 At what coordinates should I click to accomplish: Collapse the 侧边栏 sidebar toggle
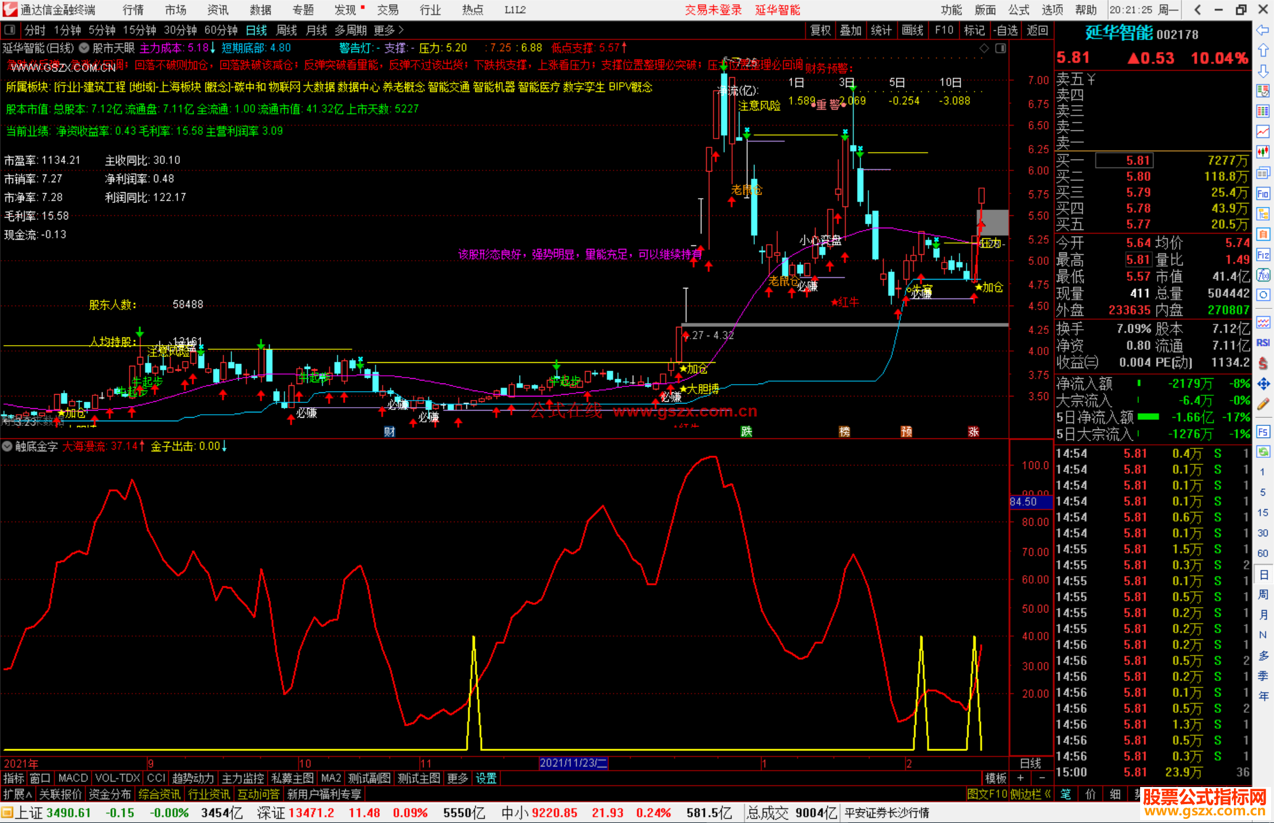coord(1030,794)
